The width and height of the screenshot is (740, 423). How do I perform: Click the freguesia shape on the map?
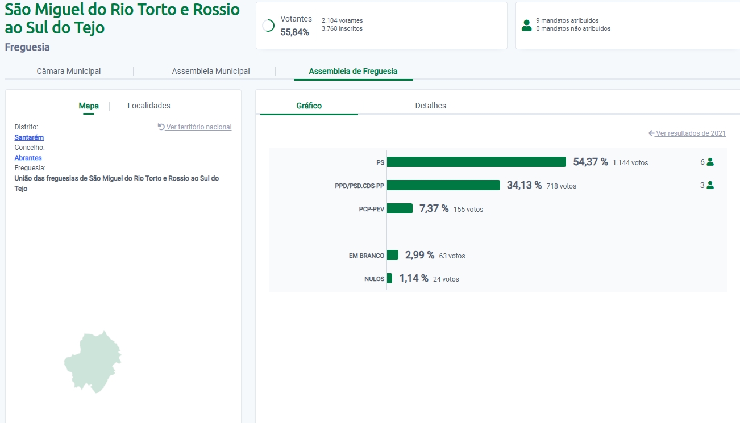click(x=94, y=362)
